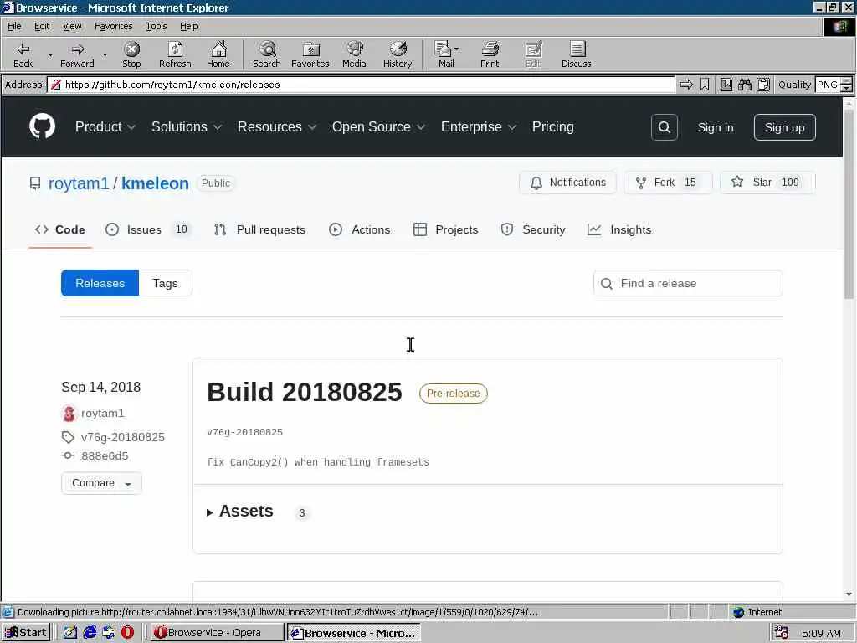Click the binoculars find icon
This screenshot has height=643, width=857.
(744, 85)
